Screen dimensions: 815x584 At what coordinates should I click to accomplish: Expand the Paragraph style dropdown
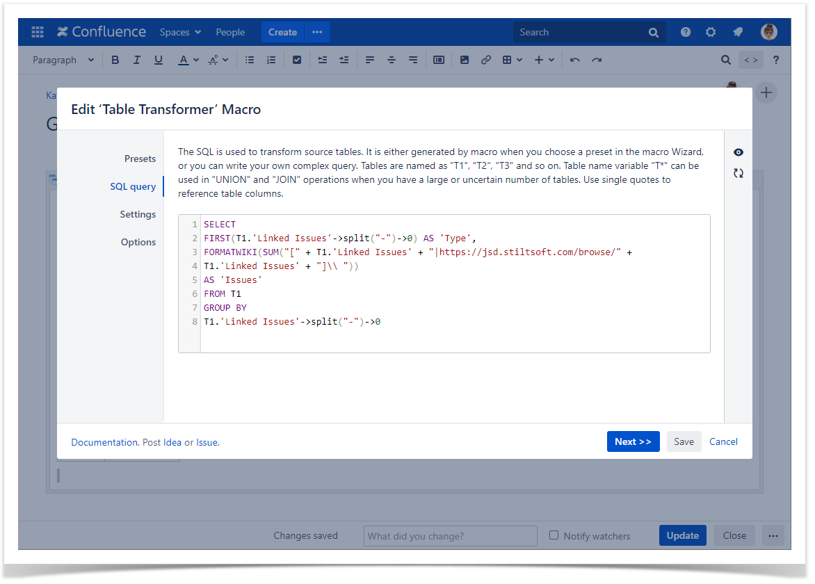point(63,60)
